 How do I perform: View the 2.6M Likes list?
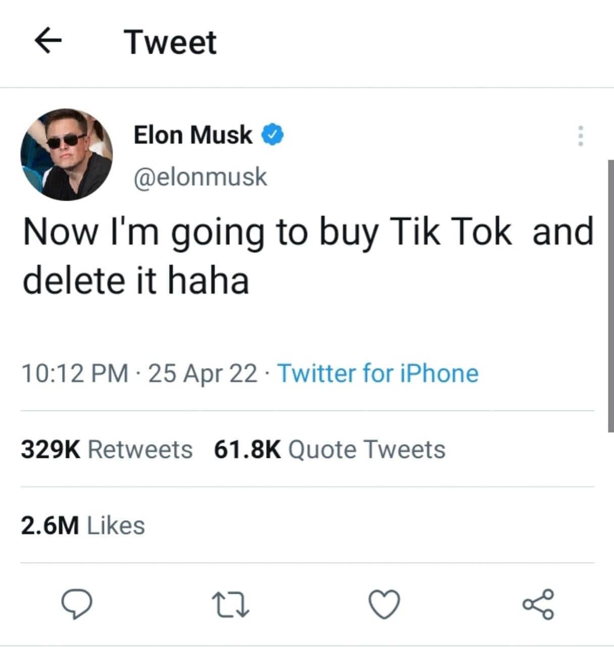pos(83,526)
